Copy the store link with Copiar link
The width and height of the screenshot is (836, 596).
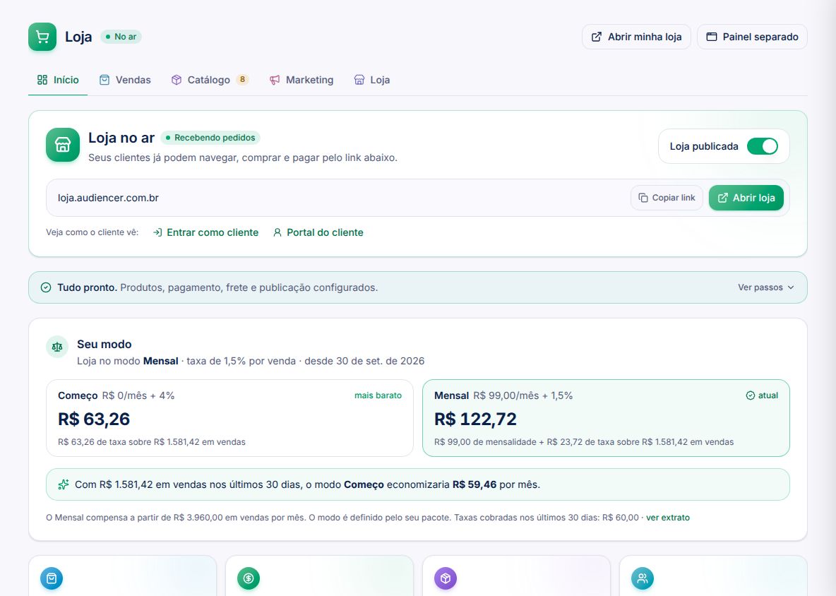(667, 198)
